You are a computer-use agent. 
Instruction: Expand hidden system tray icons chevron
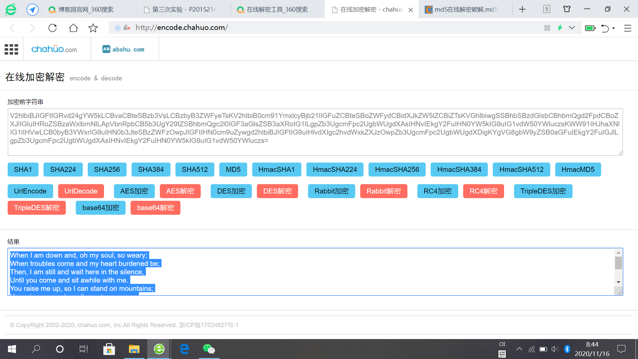pyautogui.click(x=519, y=349)
